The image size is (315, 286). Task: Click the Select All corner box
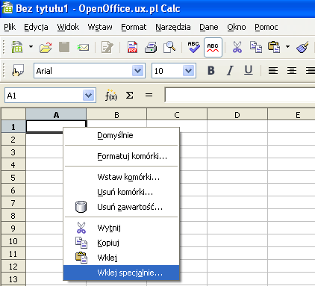(13, 114)
